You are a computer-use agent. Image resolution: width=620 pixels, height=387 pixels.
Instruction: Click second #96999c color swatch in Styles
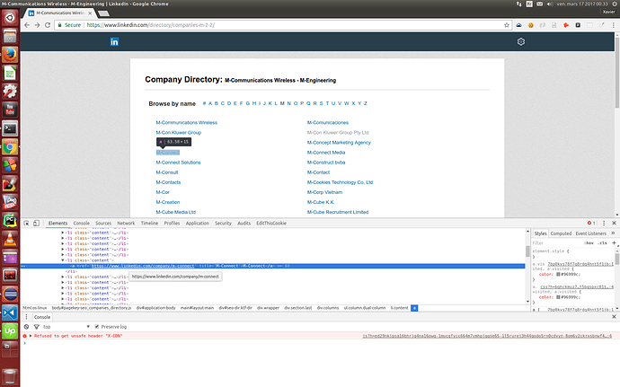pos(558,297)
